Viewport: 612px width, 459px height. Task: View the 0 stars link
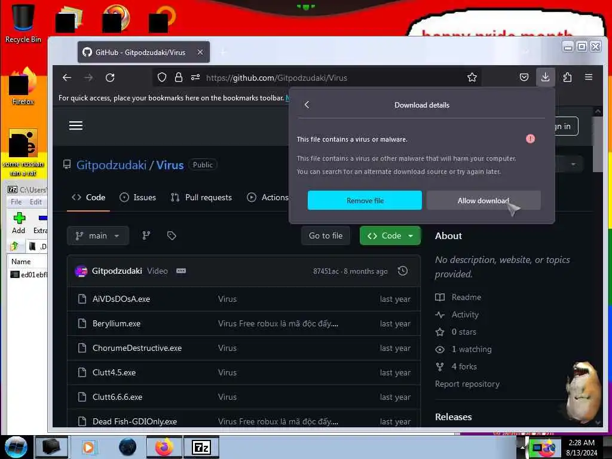tap(464, 332)
